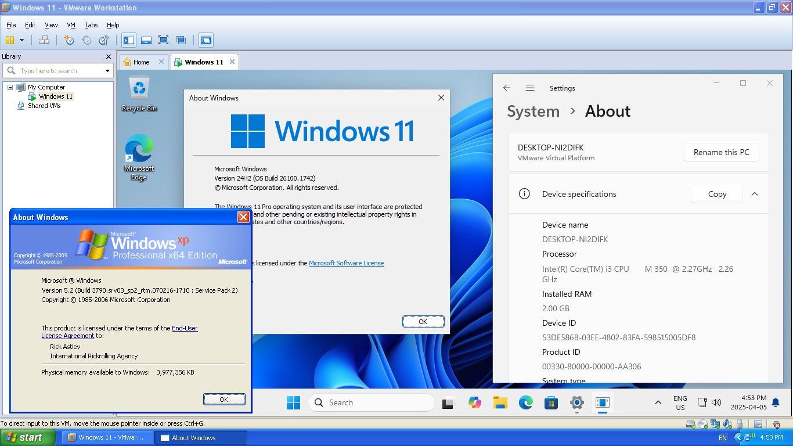Toggle the console view toolbar button
Image resolution: width=793 pixels, height=446 pixels.
click(x=206, y=40)
